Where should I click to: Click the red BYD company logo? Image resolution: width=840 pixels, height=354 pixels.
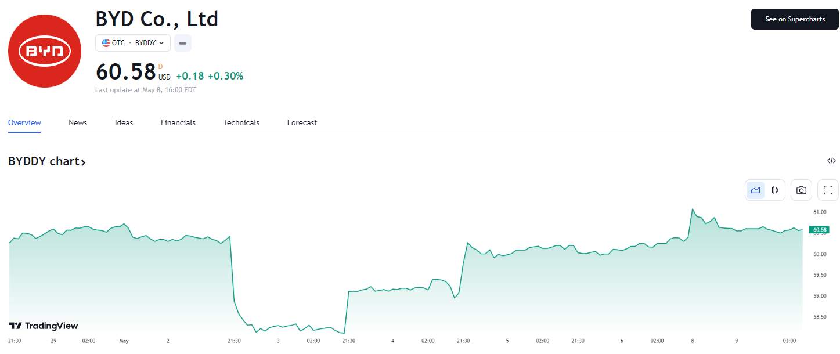[45, 51]
